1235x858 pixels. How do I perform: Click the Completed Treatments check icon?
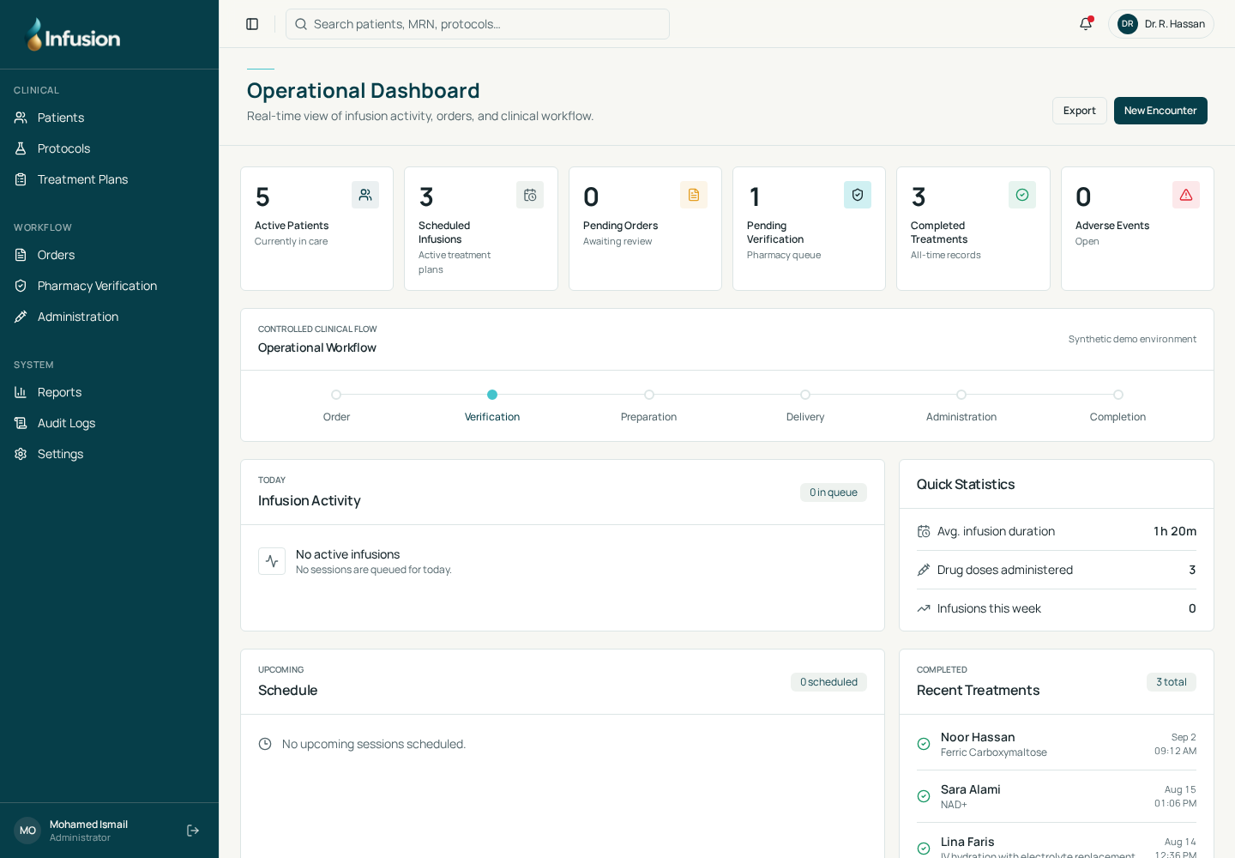pos(1022,195)
